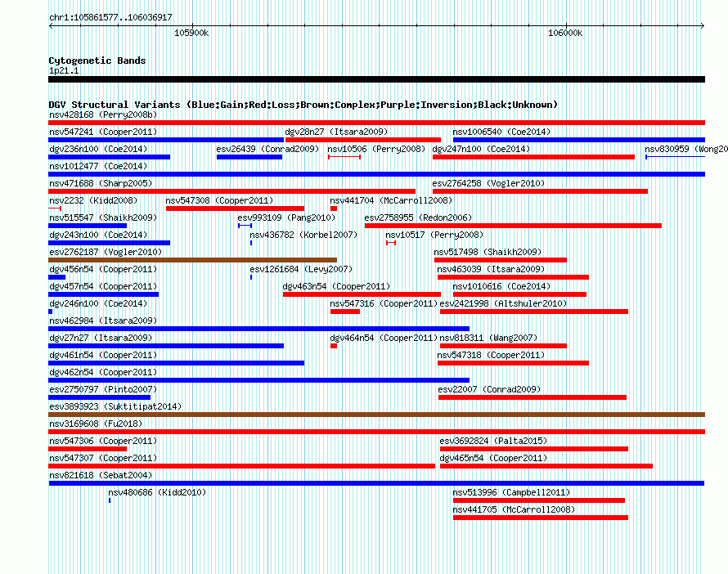The height and width of the screenshot is (574, 728).
Task: Click the esv2421998 (Altshuler2010) label
Action: (503, 303)
